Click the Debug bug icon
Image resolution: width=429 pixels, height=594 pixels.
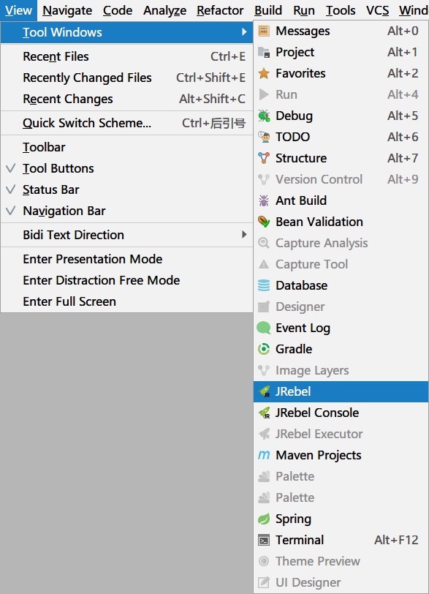(x=264, y=116)
